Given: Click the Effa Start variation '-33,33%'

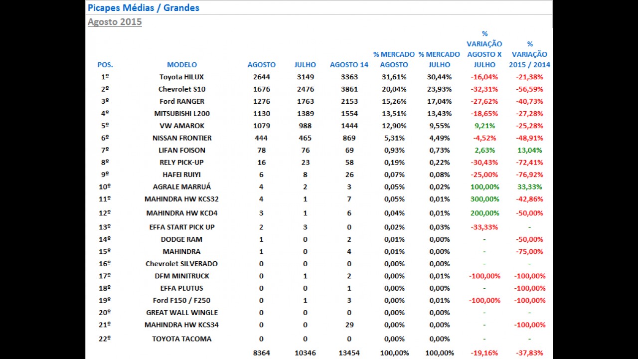Looking at the screenshot, I should [484, 227].
